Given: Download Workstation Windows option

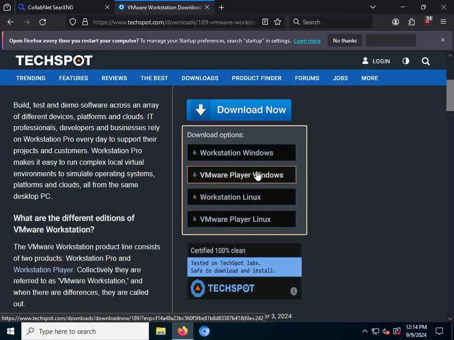Looking at the screenshot, I should coord(242,152).
